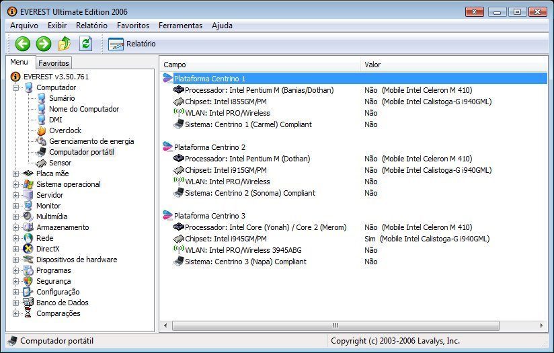Expand the Monitor node
The height and width of the screenshot is (353, 554).
point(15,206)
